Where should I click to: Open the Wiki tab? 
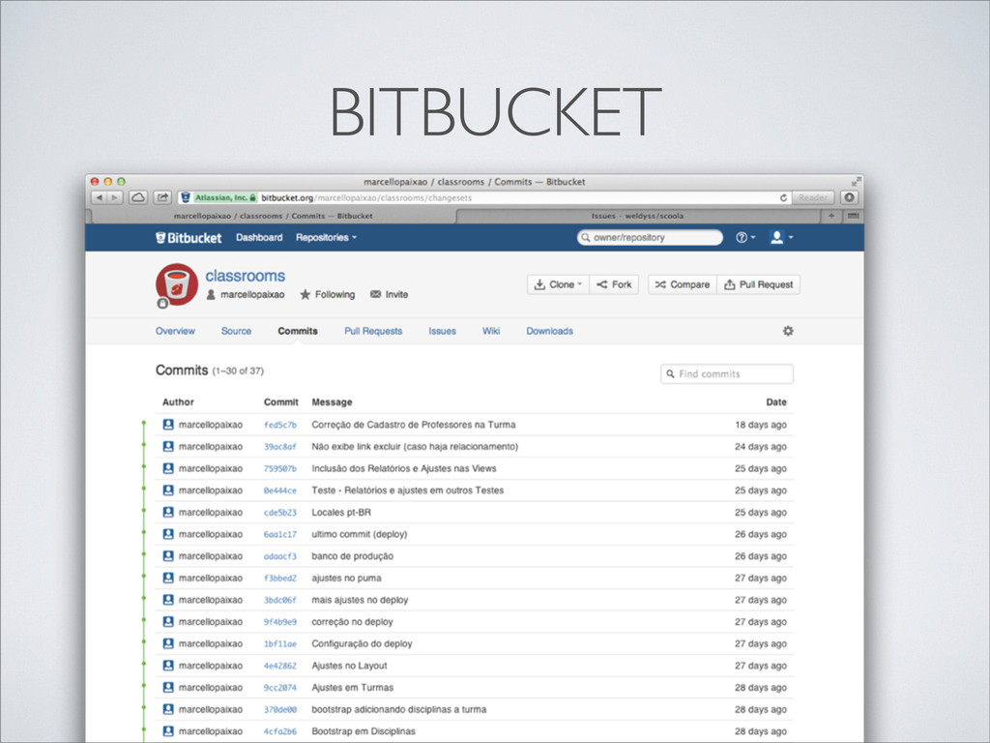pos(491,331)
